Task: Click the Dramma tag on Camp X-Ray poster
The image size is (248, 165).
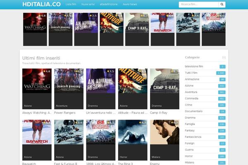Action: tap(157, 106)
